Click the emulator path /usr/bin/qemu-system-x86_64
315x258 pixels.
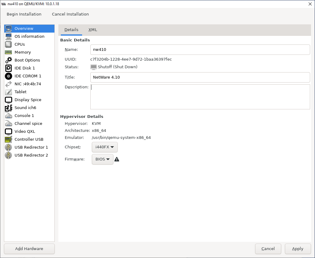(121, 138)
